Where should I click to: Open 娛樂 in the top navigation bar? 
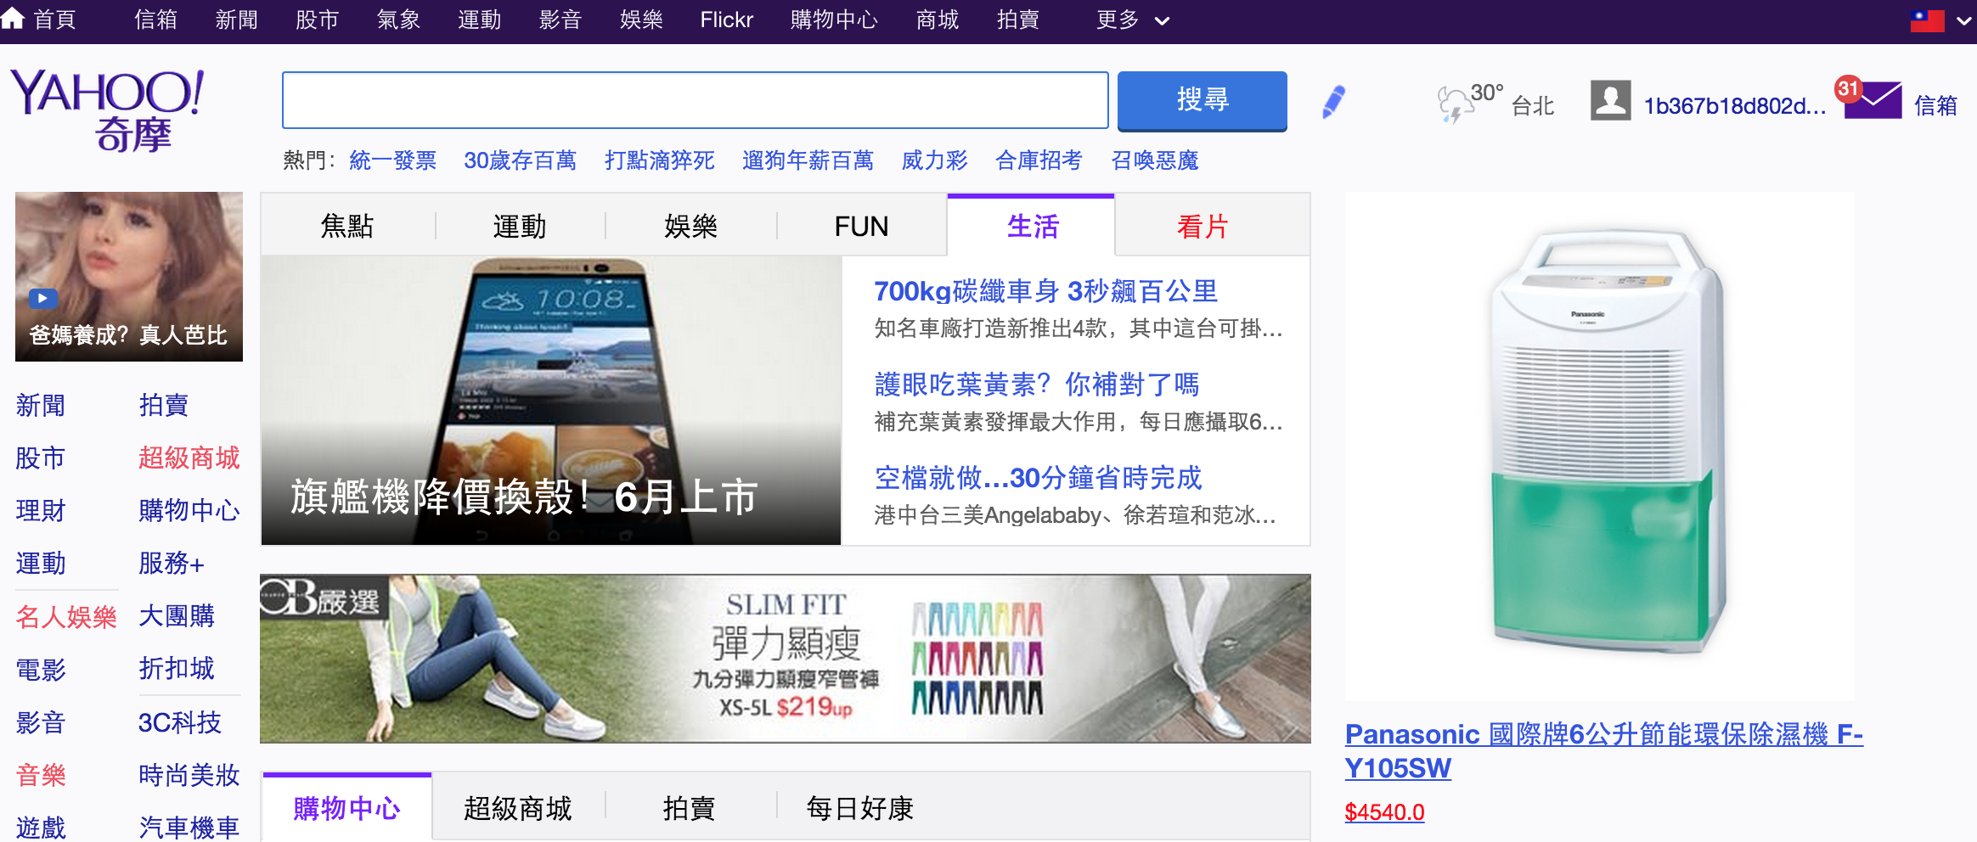click(x=641, y=20)
